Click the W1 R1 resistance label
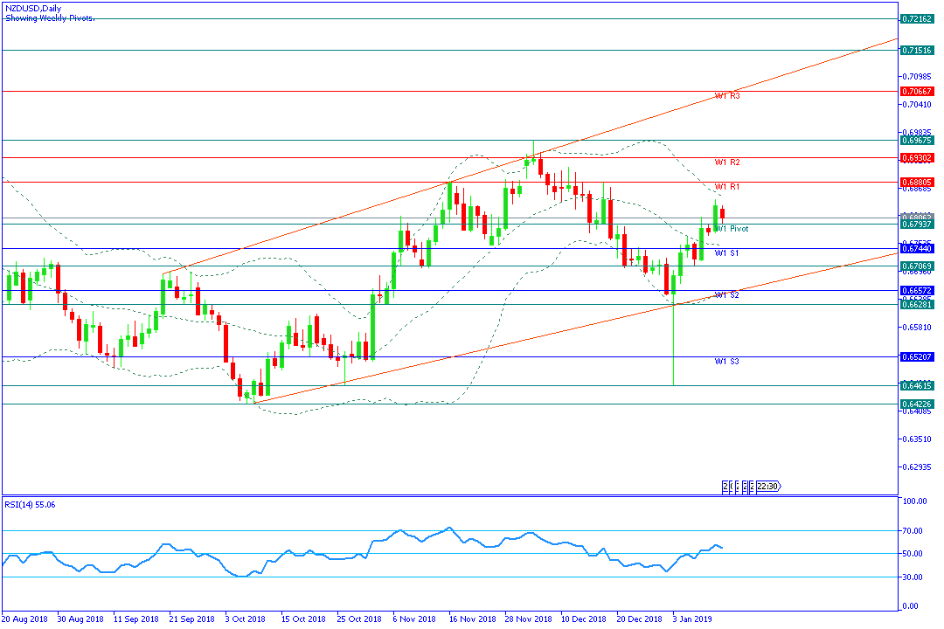The height and width of the screenshot is (629, 944). coord(727,187)
